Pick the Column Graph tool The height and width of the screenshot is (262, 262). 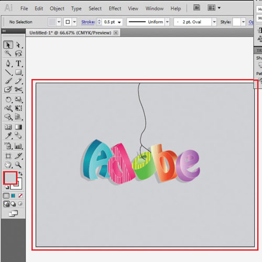18,146
